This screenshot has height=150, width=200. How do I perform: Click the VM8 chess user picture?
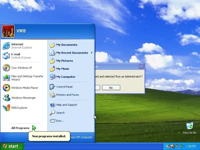click(x=8, y=31)
